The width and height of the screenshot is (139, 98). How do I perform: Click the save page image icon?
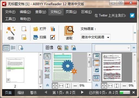tap(74, 48)
